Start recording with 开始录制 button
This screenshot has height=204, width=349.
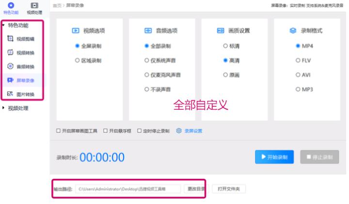tap(274, 157)
